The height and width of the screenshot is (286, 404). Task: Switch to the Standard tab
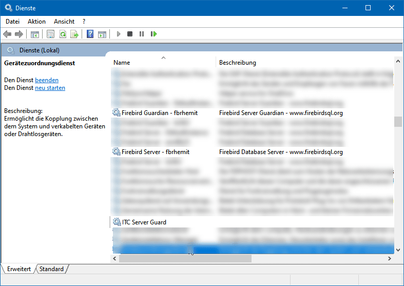pyautogui.click(x=51, y=269)
